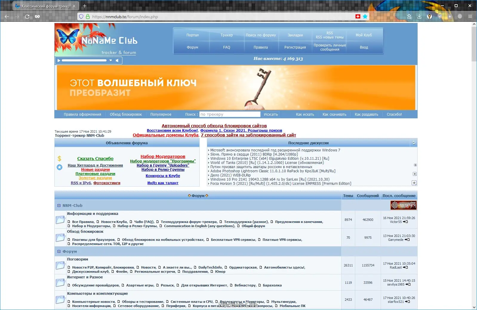477x310 pixels.
Task: Open Как скачивать help link
Action: coord(334,114)
